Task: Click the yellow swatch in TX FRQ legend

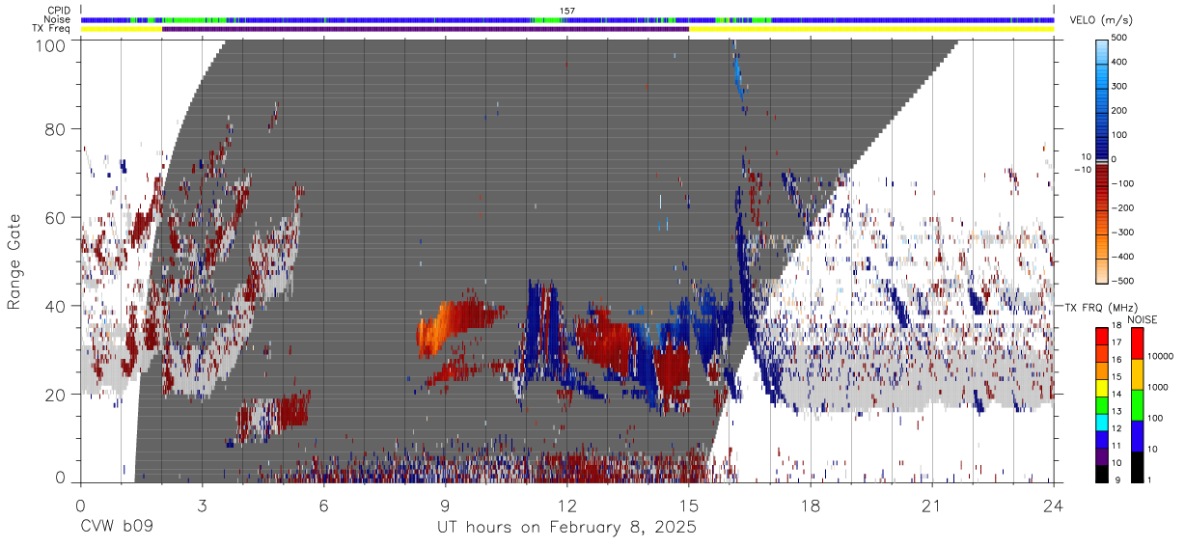Action: point(1102,388)
